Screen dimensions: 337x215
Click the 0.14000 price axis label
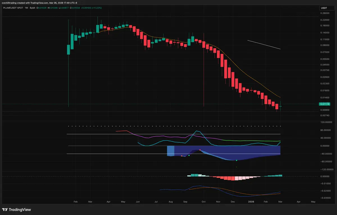325,33
